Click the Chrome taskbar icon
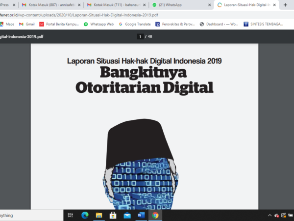The width and height of the screenshot is (294, 221). tap(155, 215)
